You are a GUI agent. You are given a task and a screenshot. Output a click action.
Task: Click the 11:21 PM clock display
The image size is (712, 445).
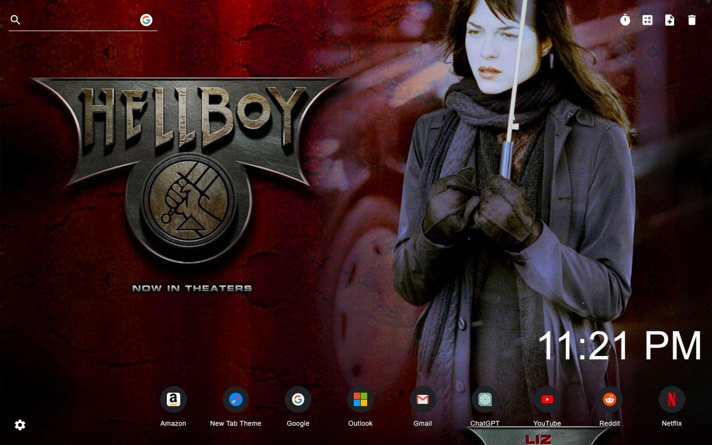[x=620, y=346]
